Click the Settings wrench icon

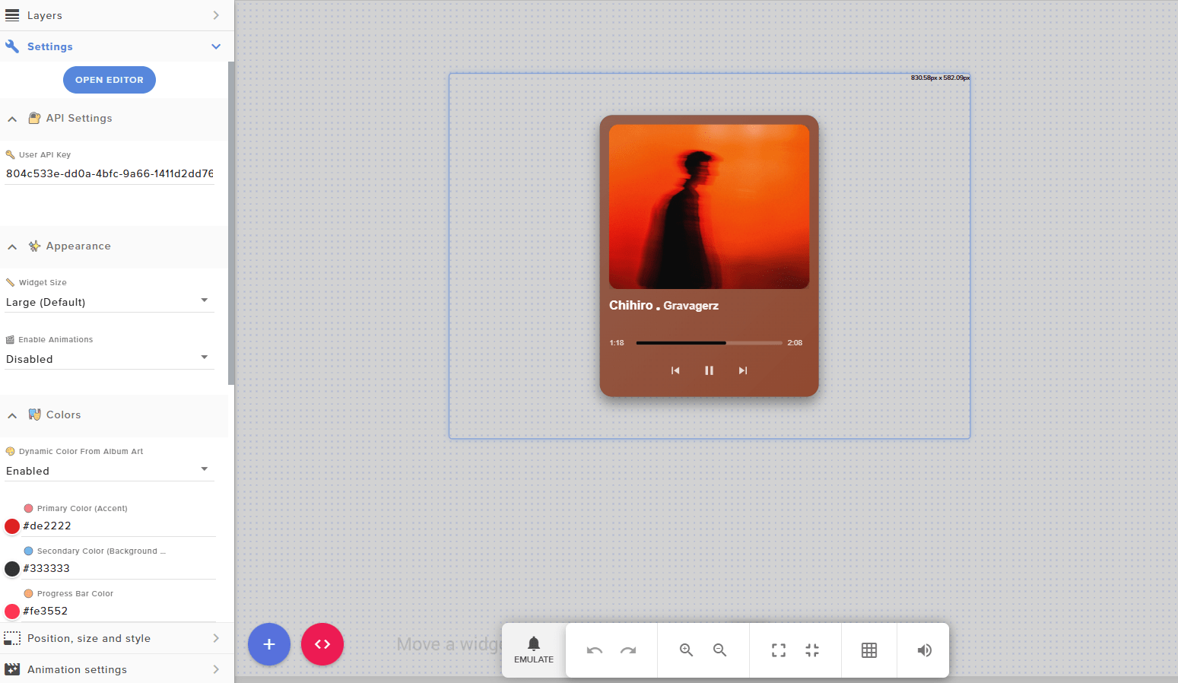[x=12, y=46]
